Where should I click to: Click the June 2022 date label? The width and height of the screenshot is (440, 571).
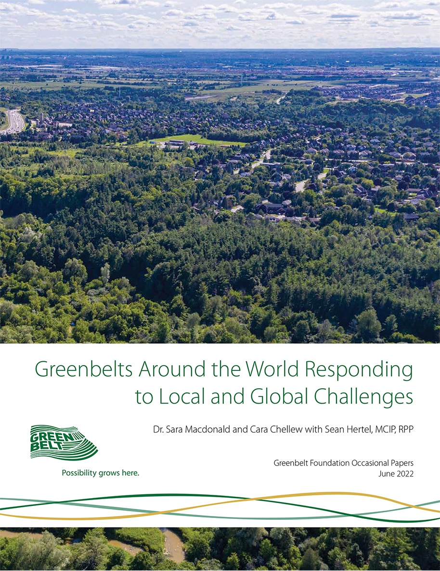pyautogui.click(x=396, y=475)
